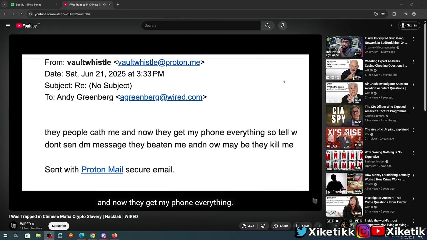Open Google Chrome from the taskbar
The width and height of the screenshot is (427, 240).
pyautogui.click(x=93, y=236)
